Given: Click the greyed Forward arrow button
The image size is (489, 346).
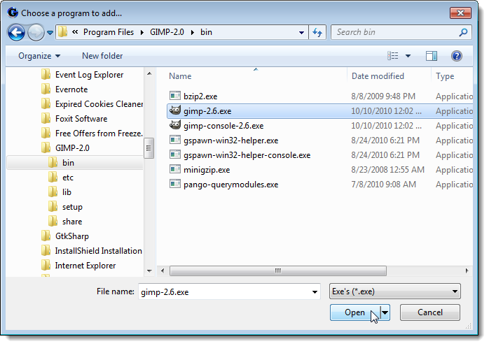Looking at the screenshot, I should coord(36,32).
